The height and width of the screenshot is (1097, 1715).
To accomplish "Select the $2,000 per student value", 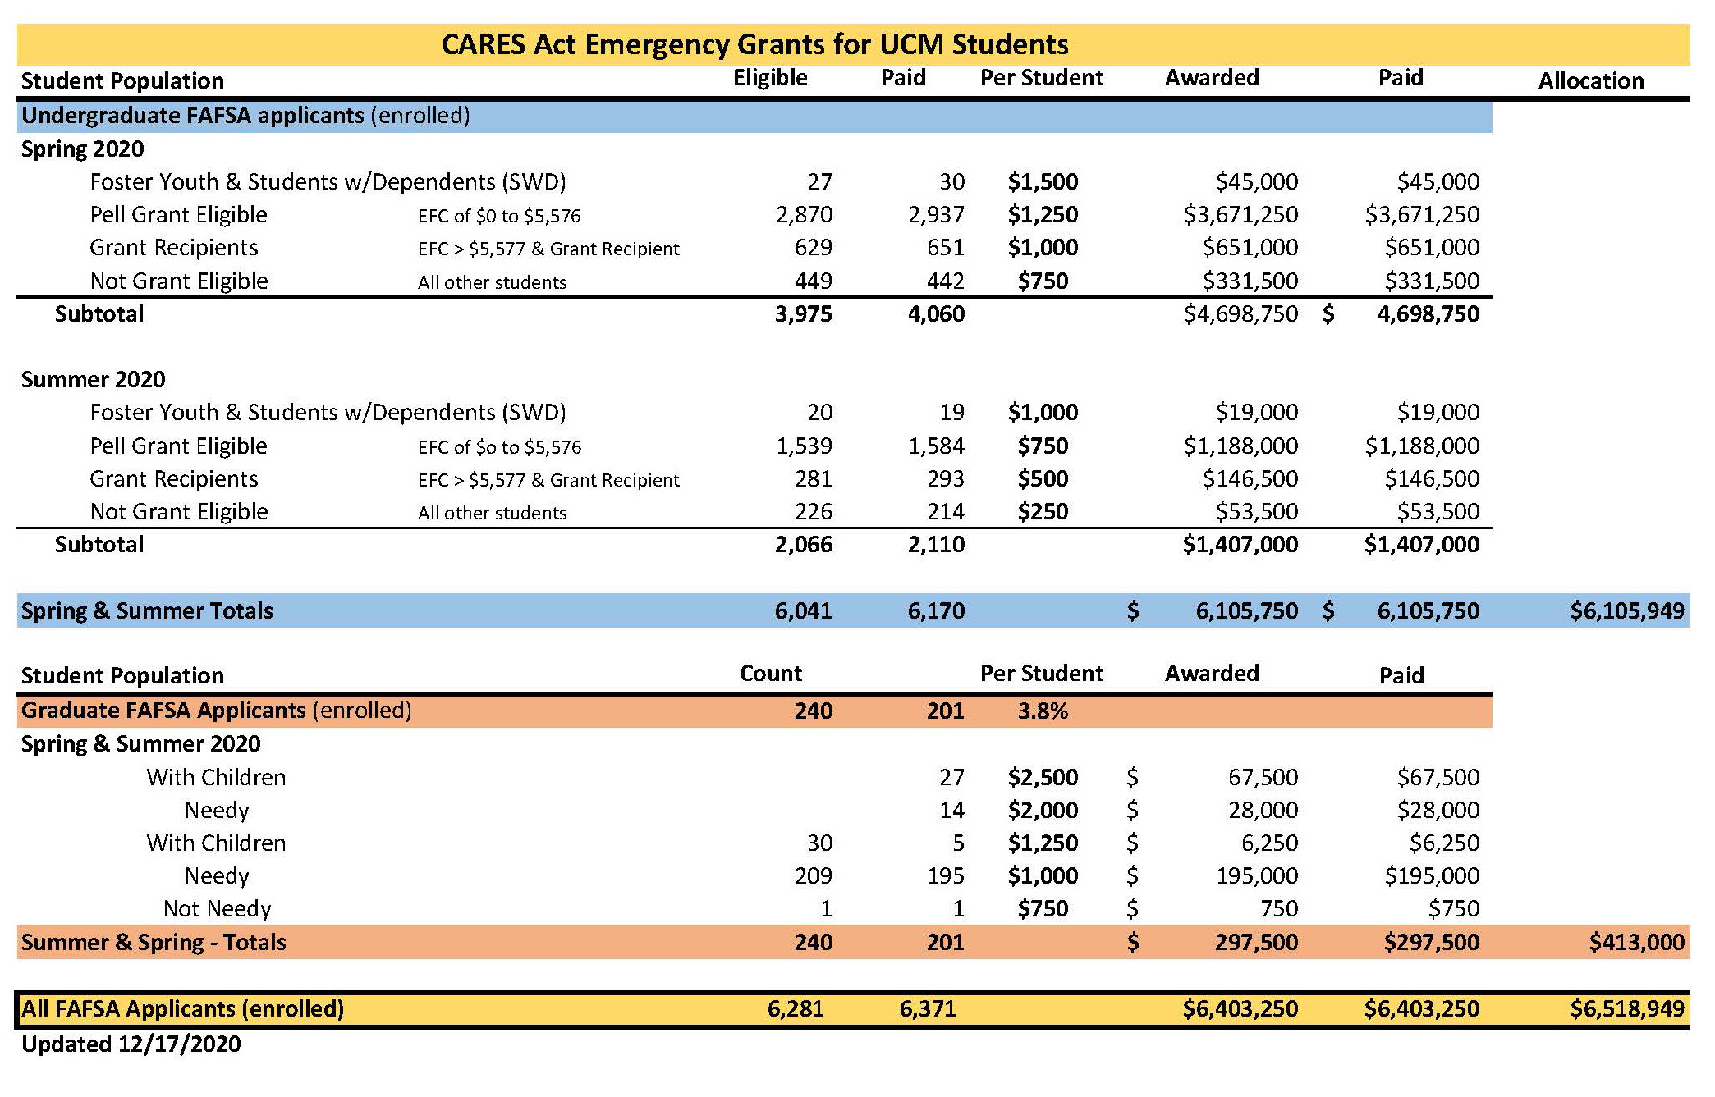I will 1043,811.
